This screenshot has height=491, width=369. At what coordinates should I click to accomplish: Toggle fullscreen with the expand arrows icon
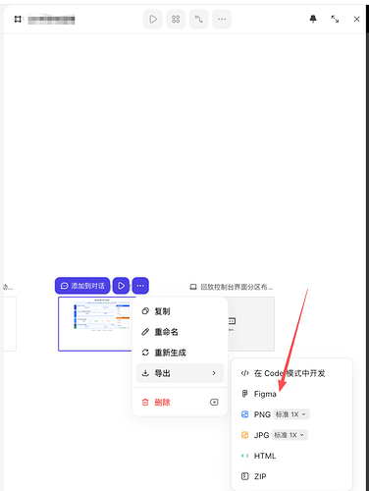click(x=335, y=19)
